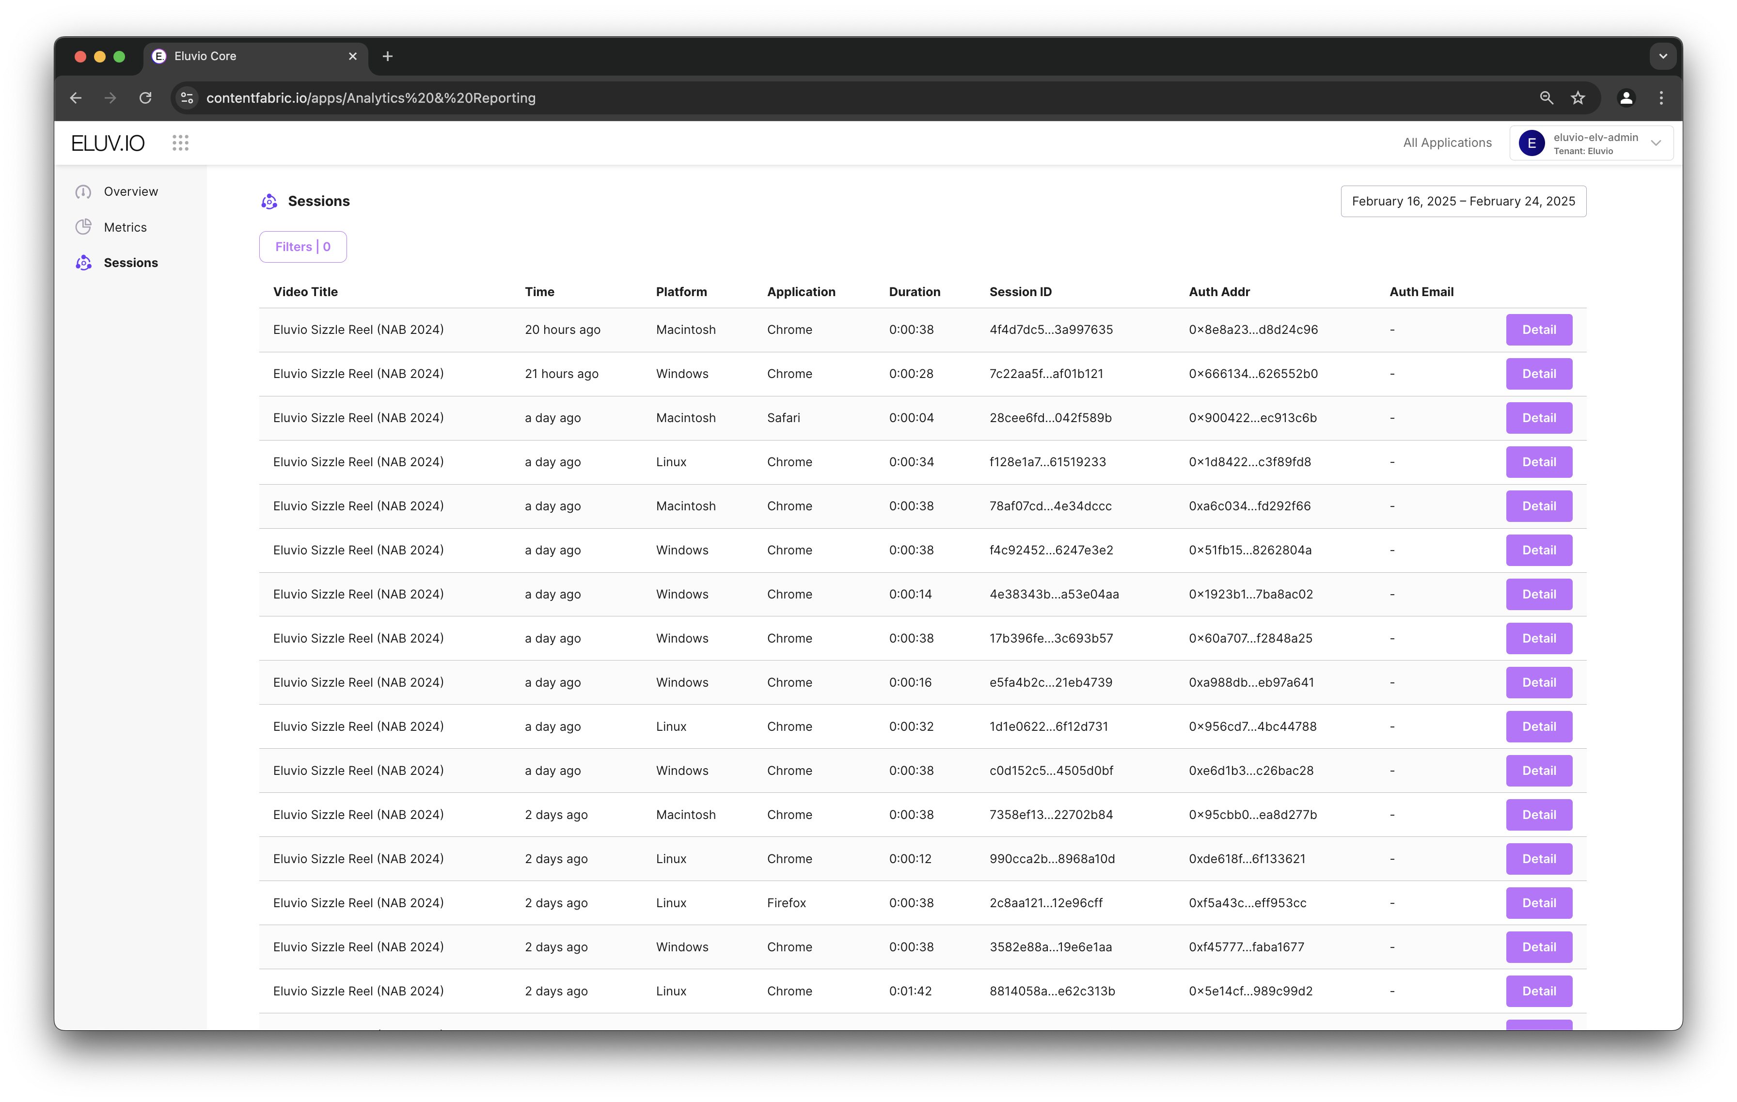
Task: Open the Filters panel button
Action: pos(303,247)
